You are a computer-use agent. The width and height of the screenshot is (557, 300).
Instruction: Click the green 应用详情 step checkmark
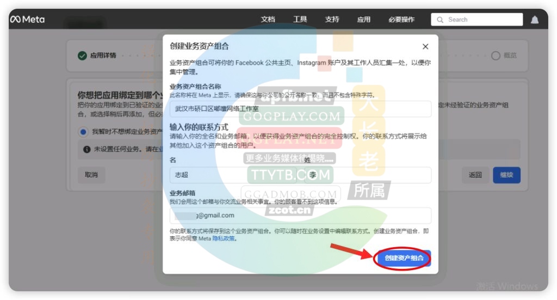tap(82, 56)
